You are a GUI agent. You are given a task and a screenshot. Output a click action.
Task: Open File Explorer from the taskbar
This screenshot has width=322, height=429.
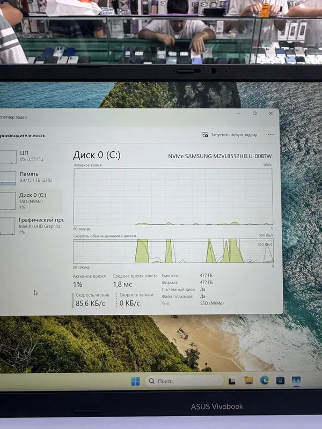point(248,380)
